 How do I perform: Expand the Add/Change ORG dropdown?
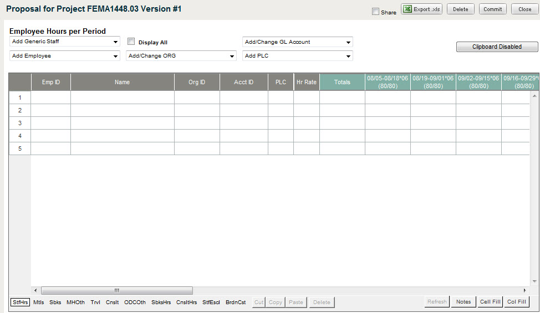click(181, 56)
